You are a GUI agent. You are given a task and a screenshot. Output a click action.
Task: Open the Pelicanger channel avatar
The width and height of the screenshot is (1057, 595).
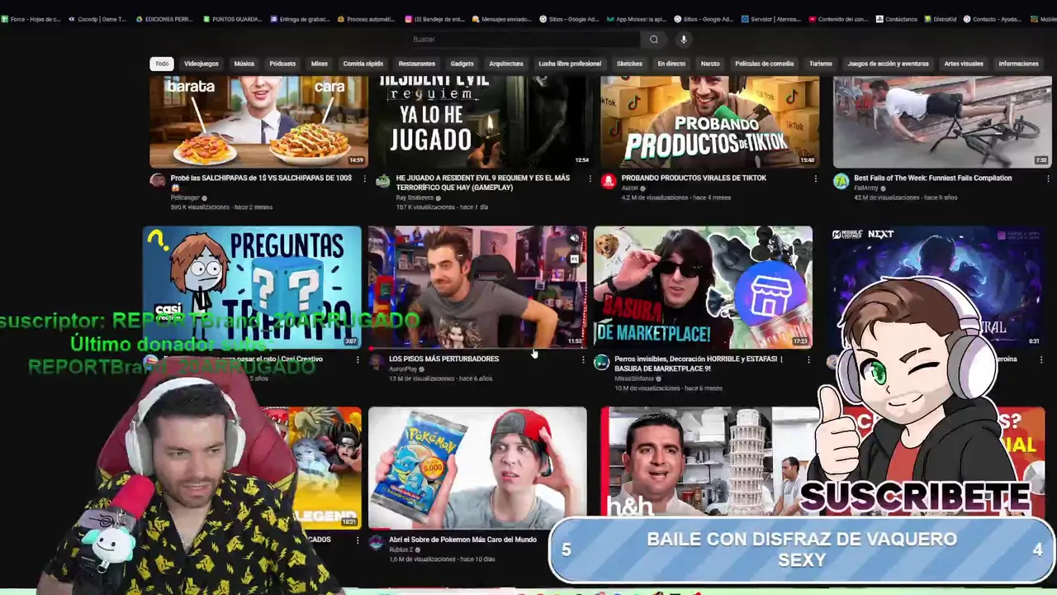pyautogui.click(x=157, y=181)
